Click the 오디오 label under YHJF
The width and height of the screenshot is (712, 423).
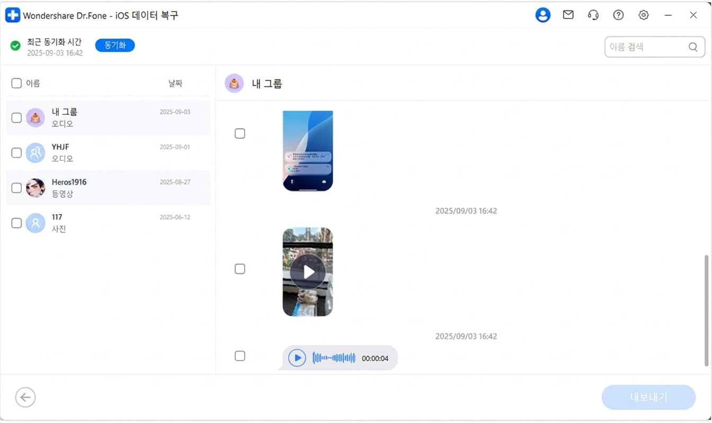tap(63, 159)
